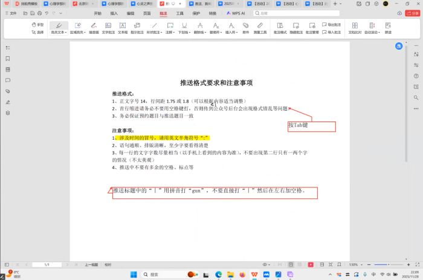Switch to the 插入 ribbon tab
423x280 pixels.
pos(114,13)
